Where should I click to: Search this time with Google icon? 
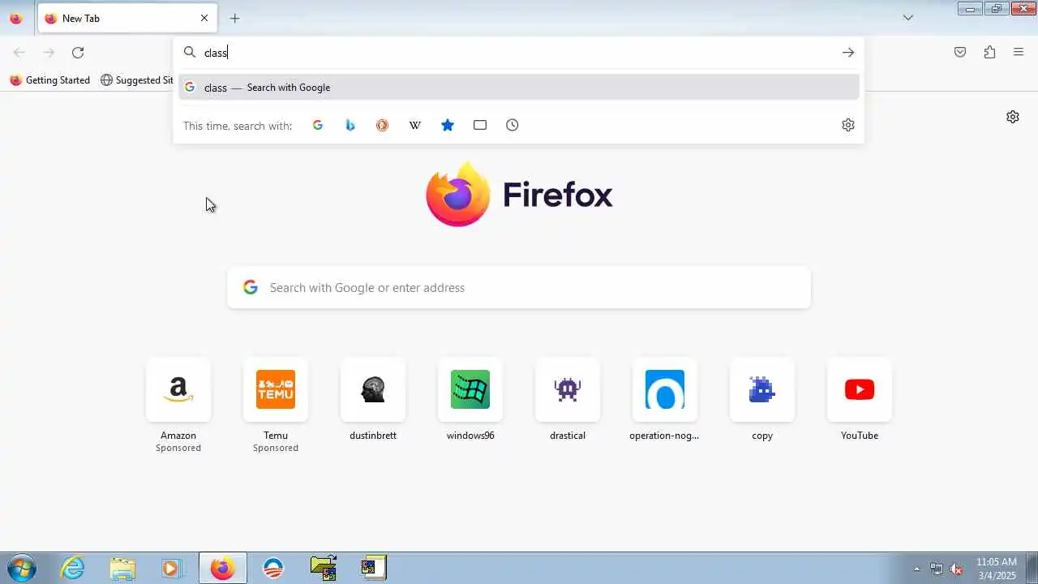point(318,125)
